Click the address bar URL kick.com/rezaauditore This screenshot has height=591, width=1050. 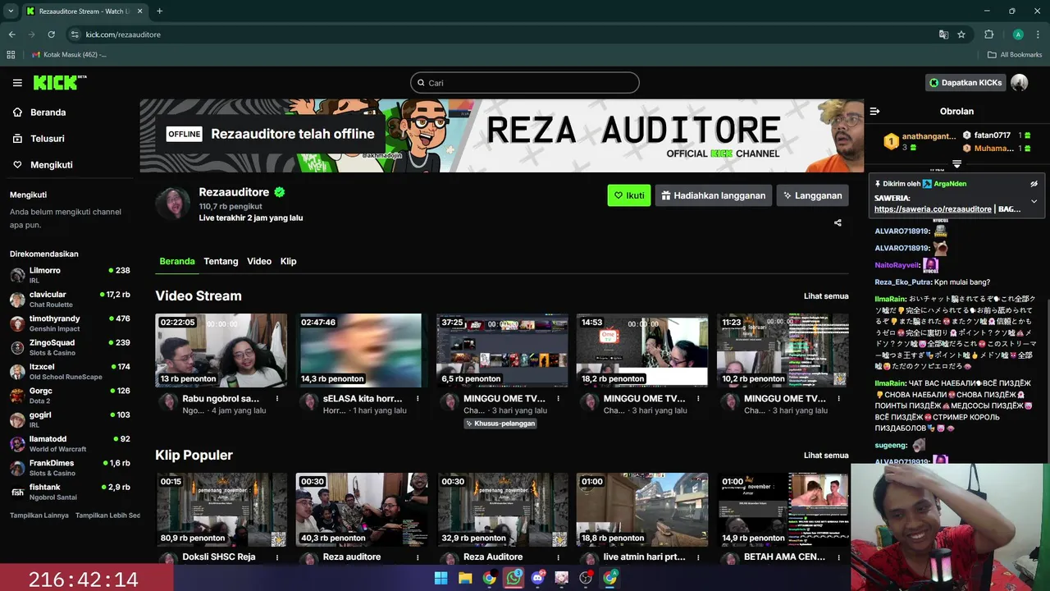pyautogui.click(x=123, y=34)
